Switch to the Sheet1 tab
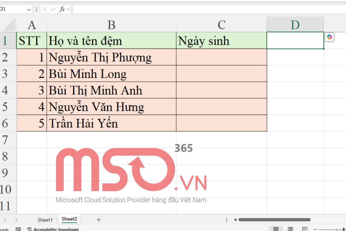346x231 pixels. tap(45, 220)
